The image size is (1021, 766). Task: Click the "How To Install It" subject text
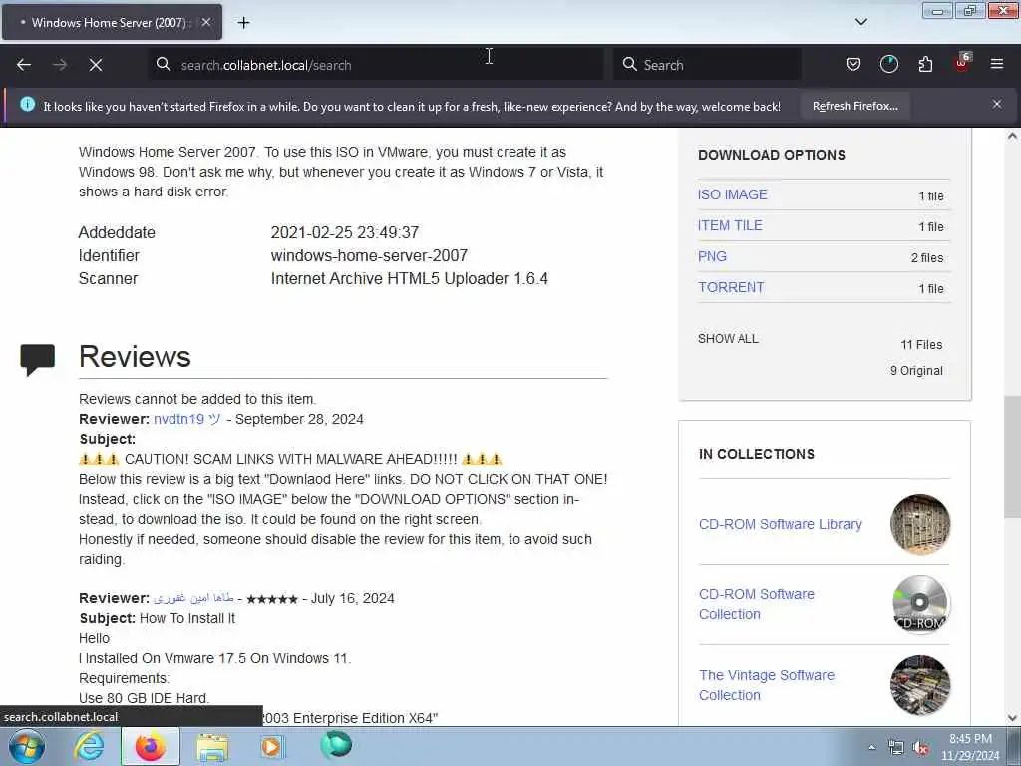coord(187,618)
